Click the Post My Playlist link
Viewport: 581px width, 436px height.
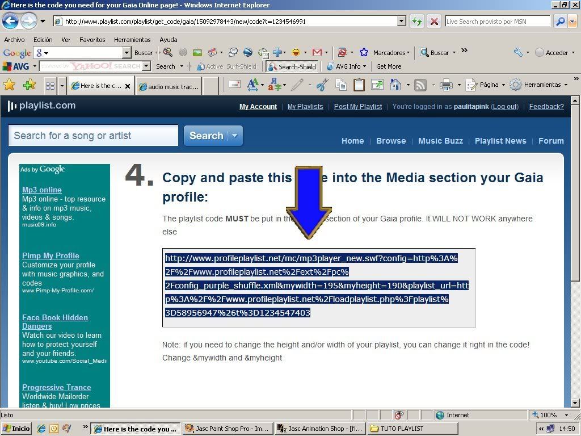point(358,106)
